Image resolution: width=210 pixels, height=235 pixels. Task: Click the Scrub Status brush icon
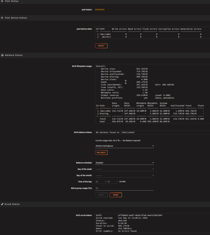[x=2, y=204]
